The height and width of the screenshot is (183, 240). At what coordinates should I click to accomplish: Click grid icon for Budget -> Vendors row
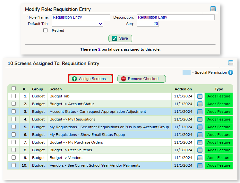tap(200, 158)
